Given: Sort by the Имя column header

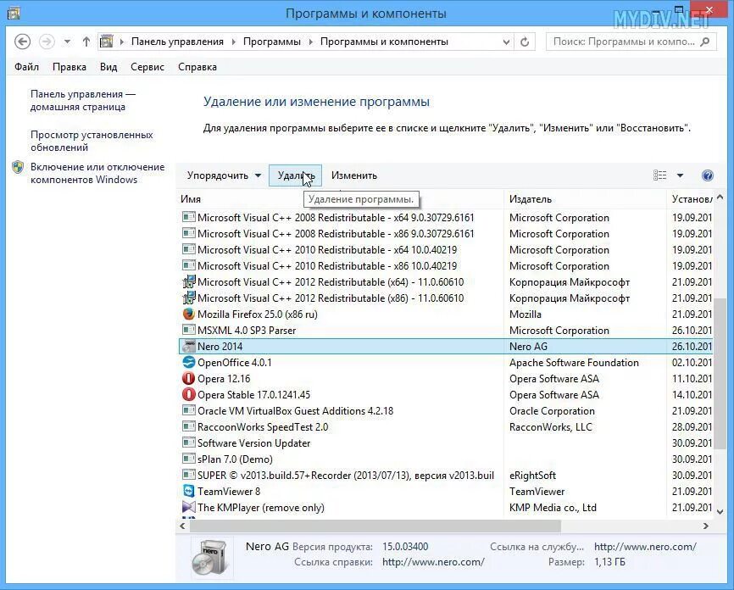Looking at the screenshot, I should [x=191, y=199].
